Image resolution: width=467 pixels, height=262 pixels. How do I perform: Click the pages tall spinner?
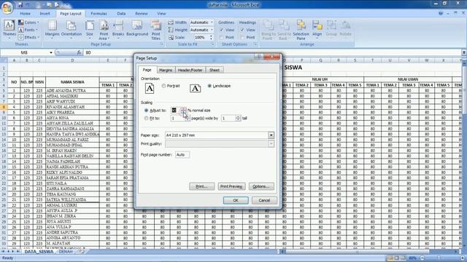click(x=238, y=118)
